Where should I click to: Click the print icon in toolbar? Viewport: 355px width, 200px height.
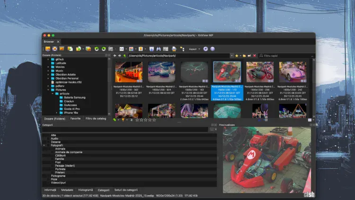(174, 49)
